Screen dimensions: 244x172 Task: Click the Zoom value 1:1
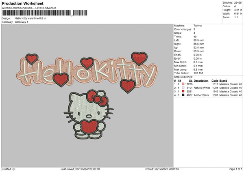click(236, 17)
